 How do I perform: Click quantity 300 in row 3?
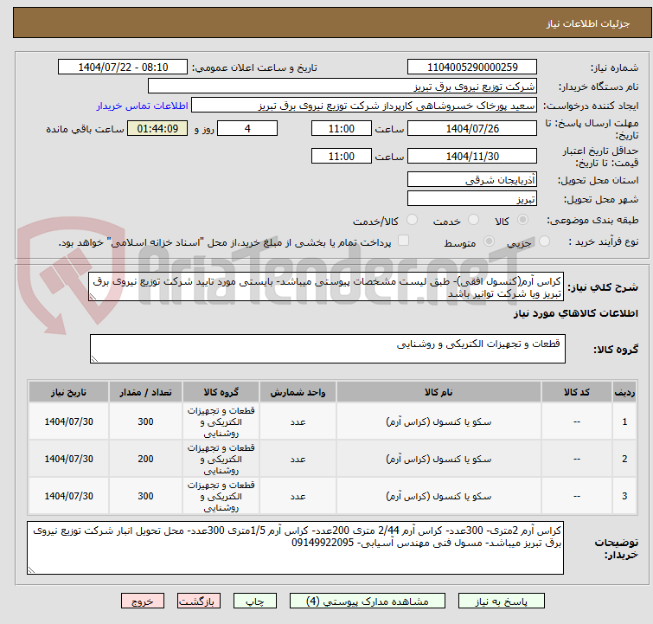145,496
